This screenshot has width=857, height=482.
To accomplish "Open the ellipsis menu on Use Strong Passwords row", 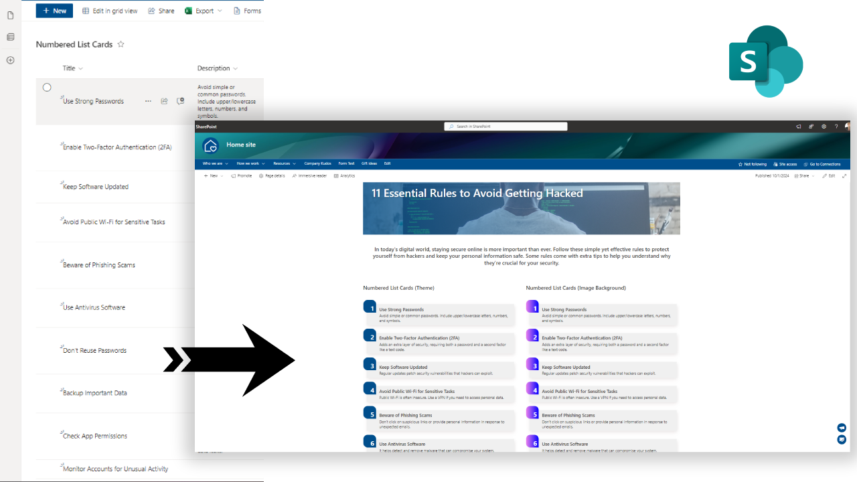I will [148, 101].
